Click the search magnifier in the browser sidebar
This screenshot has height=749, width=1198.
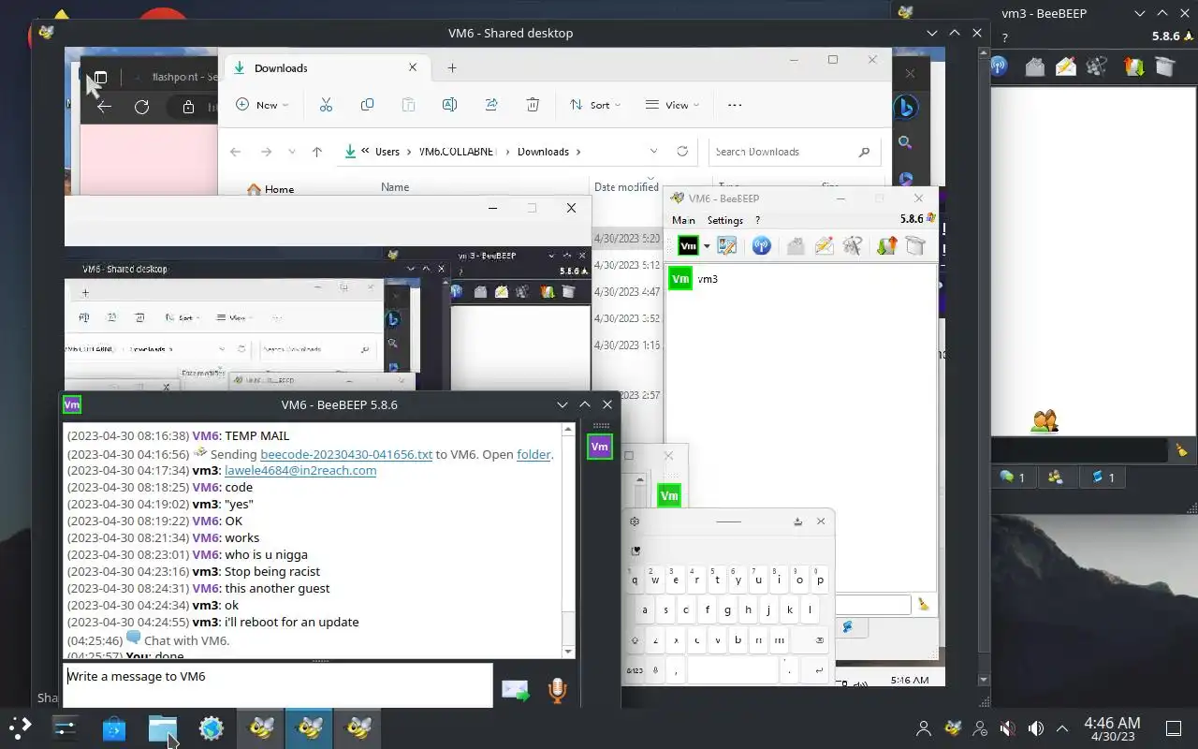pyautogui.click(x=905, y=142)
